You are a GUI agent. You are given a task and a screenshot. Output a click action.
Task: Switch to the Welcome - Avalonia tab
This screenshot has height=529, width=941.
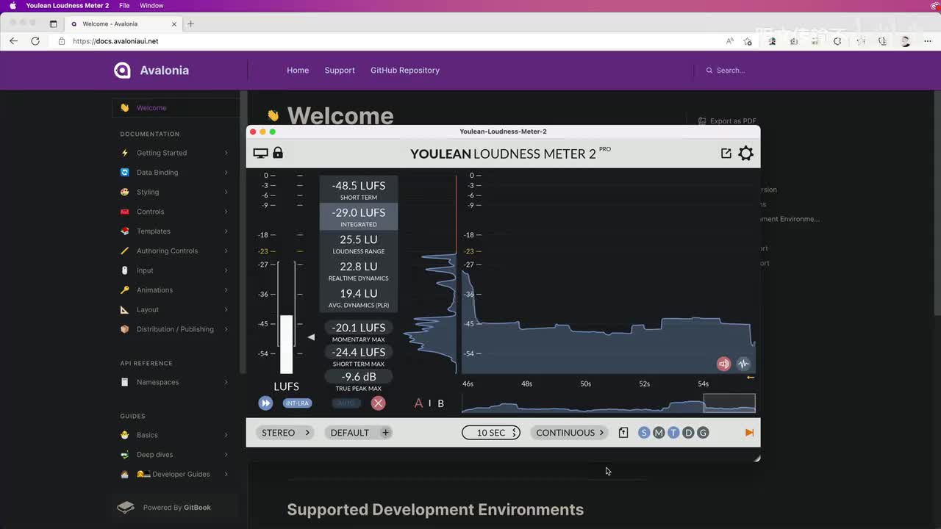(x=122, y=24)
